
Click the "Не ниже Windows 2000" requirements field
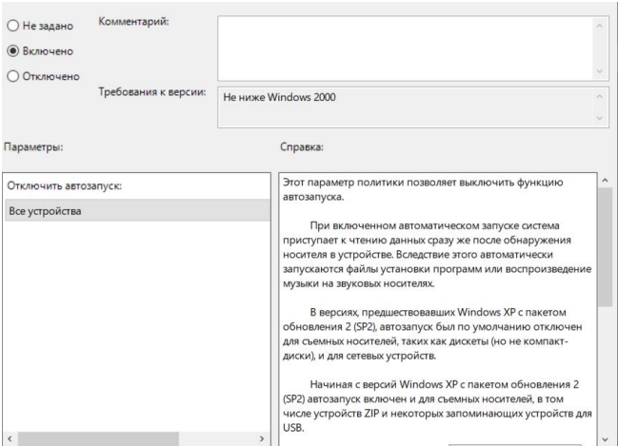404,107
